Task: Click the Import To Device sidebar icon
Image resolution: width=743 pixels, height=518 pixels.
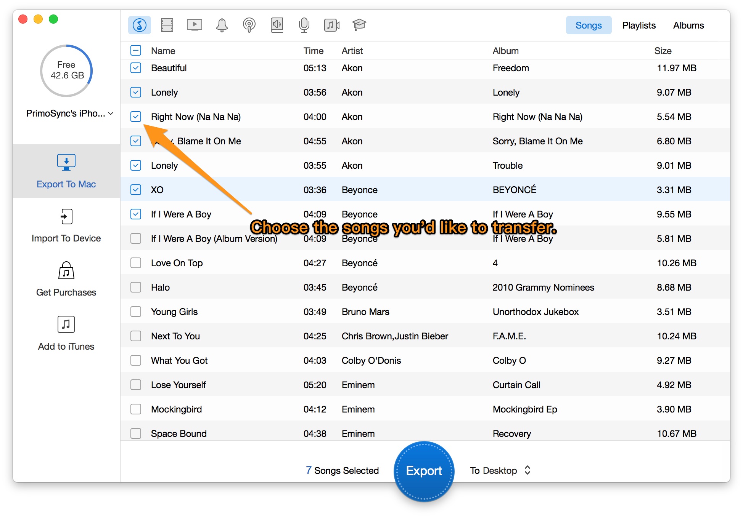Action: 66,216
